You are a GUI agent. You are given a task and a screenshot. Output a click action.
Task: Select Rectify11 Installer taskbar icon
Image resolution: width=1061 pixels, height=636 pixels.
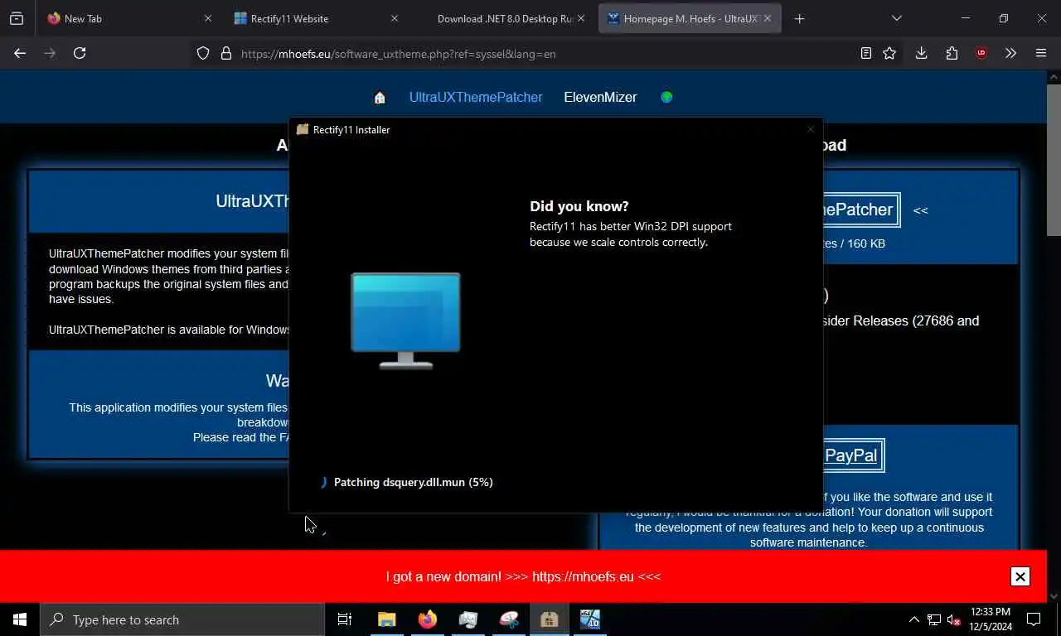tap(549, 619)
